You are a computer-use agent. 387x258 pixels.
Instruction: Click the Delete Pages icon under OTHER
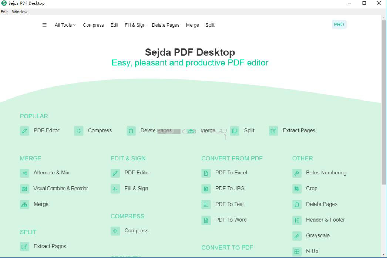(297, 204)
